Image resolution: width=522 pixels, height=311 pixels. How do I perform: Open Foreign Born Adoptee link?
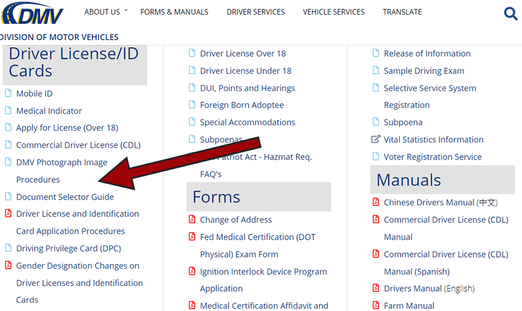[x=242, y=105]
